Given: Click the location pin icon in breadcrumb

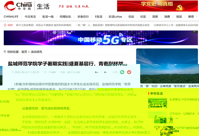Looking at the screenshot, I should click(5, 52).
